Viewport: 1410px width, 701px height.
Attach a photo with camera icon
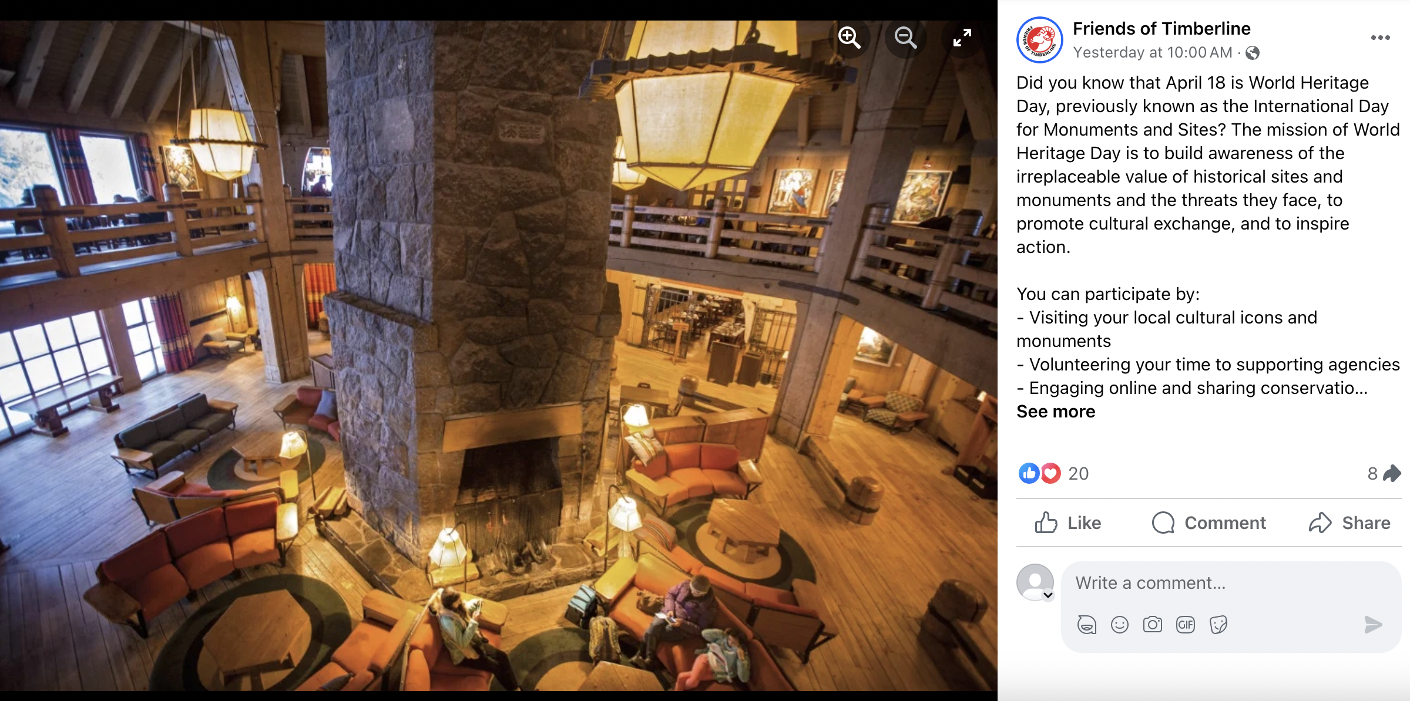click(1153, 625)
